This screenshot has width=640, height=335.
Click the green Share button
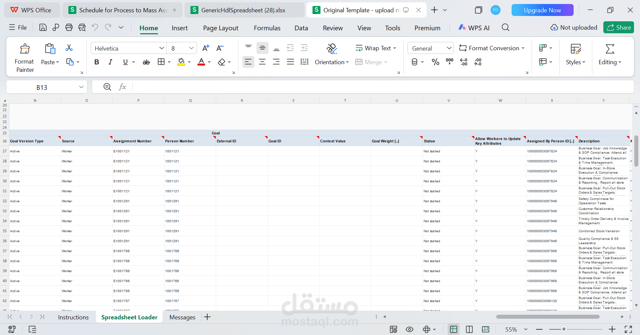(619, 28)
